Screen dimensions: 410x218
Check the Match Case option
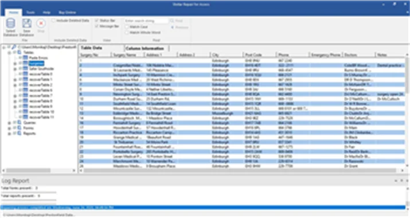pos(127,27)
